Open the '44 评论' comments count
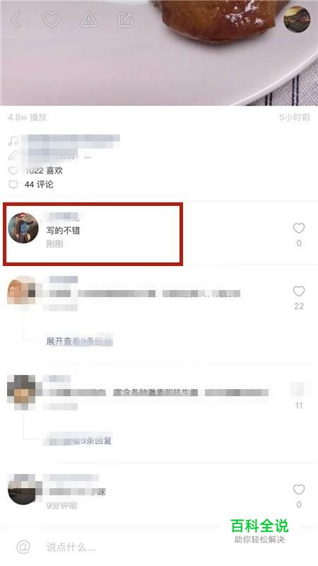 click(x=39, y=185)
